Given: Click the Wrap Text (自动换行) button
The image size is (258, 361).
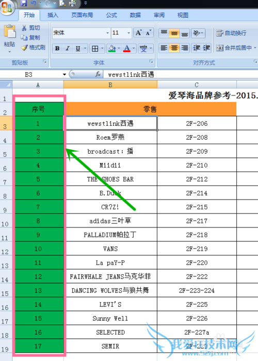Looking at the screenshot, I should pos(231,33).
